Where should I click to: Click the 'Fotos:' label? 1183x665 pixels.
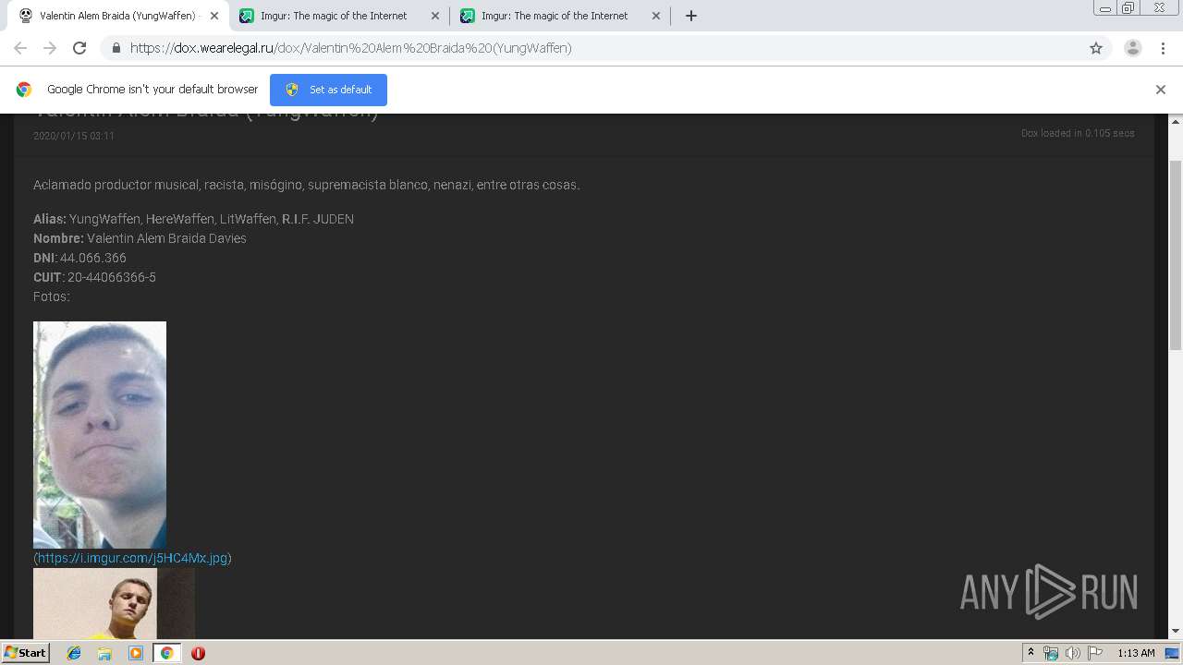pyautogui.click(x=52, y=296)
